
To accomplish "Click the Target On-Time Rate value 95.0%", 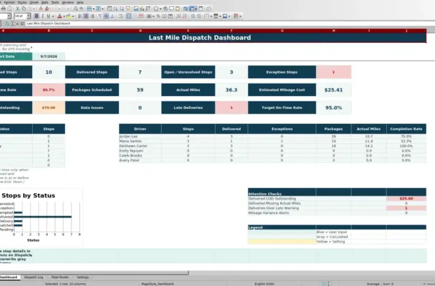I will point(334,108).
